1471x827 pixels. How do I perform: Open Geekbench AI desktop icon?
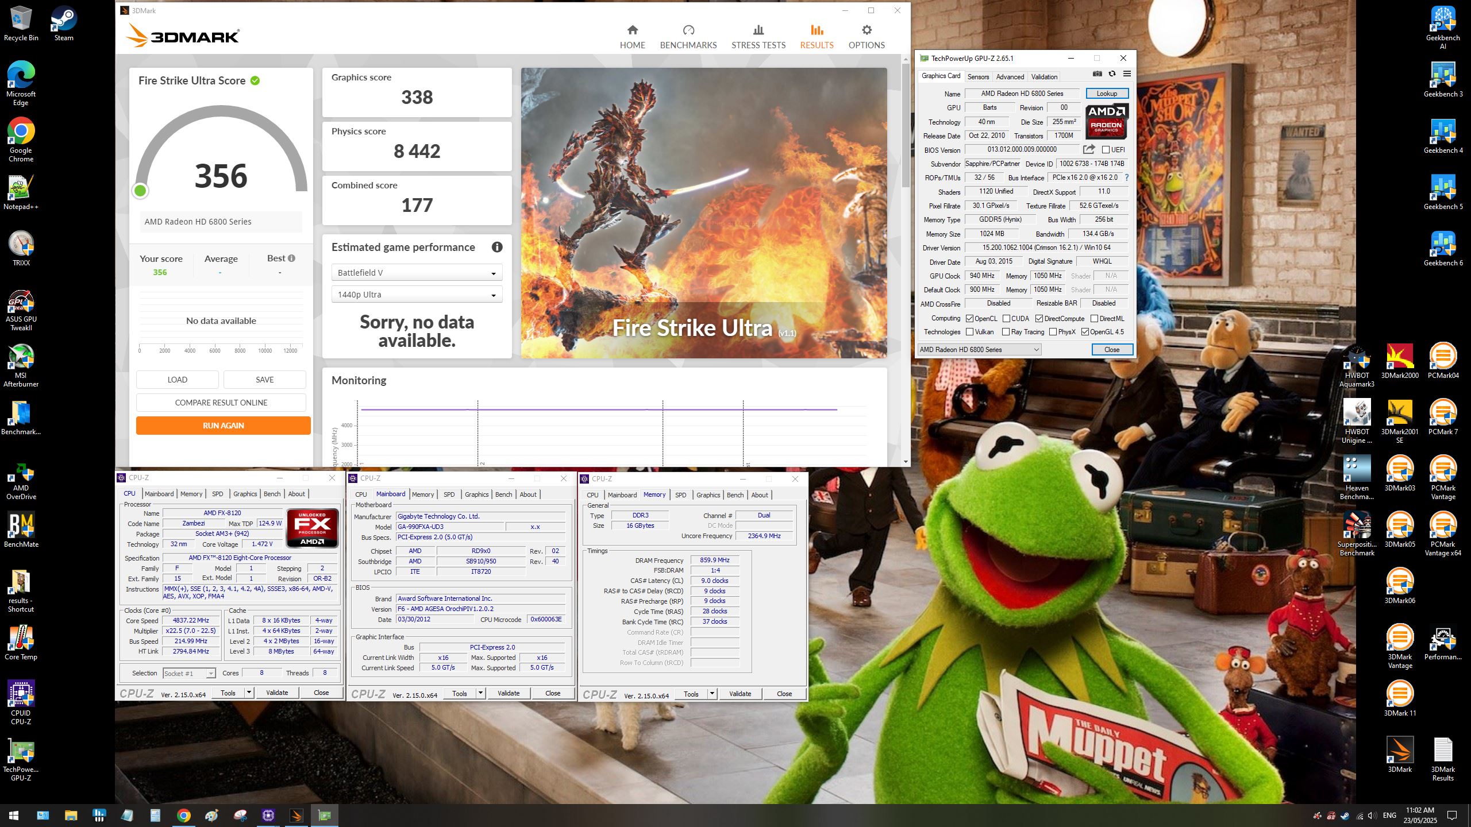[1443, 28]
